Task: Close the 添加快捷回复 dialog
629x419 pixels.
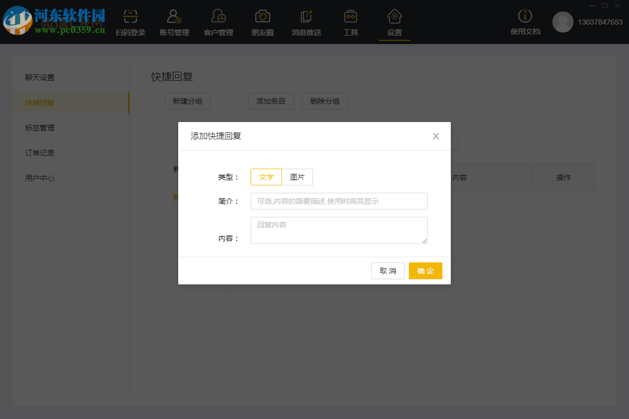Action: pos(436,136)
